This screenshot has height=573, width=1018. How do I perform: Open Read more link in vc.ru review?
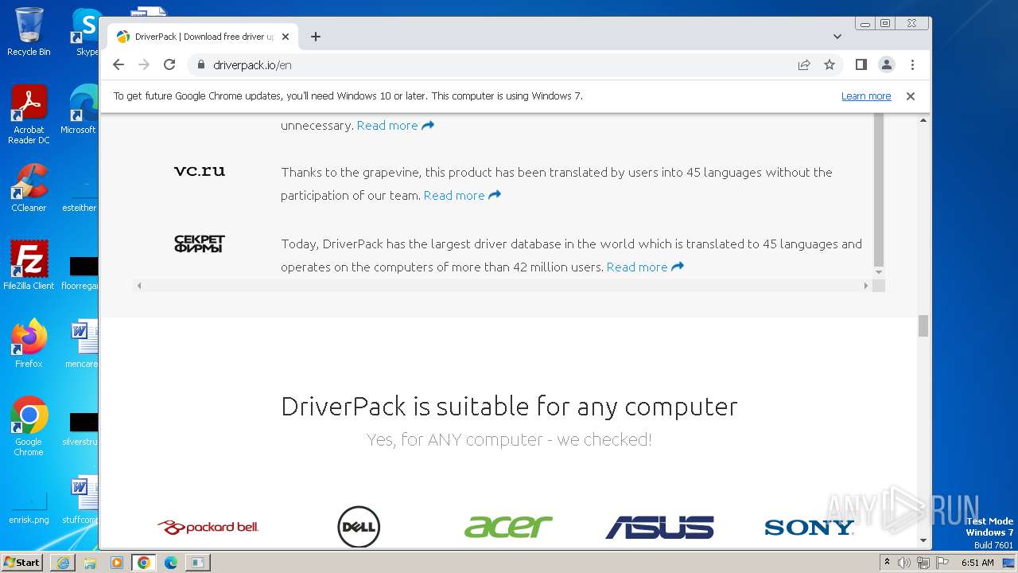(x=462, y=195)
